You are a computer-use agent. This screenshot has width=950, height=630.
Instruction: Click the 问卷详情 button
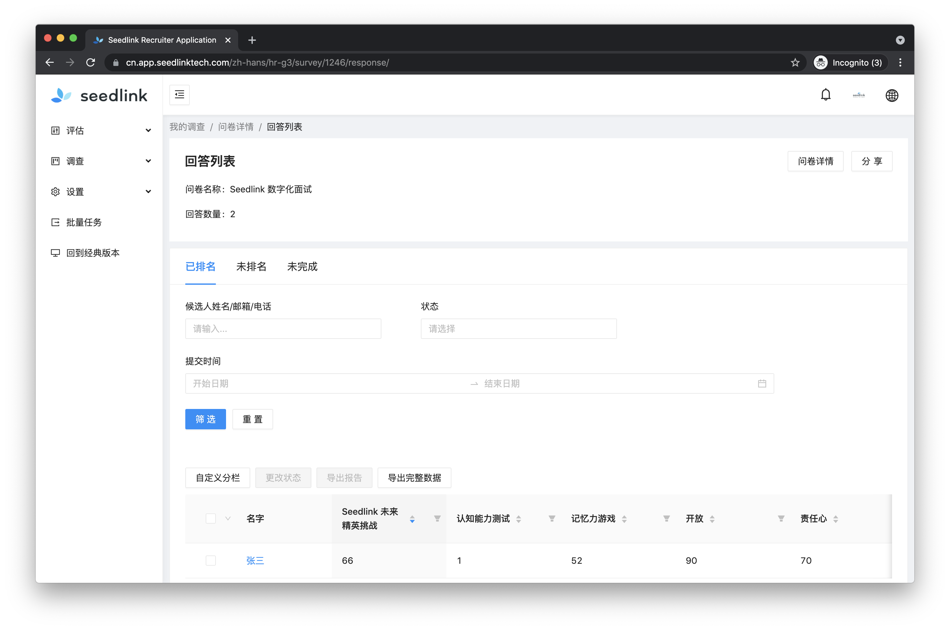click(x=815, y=161)
